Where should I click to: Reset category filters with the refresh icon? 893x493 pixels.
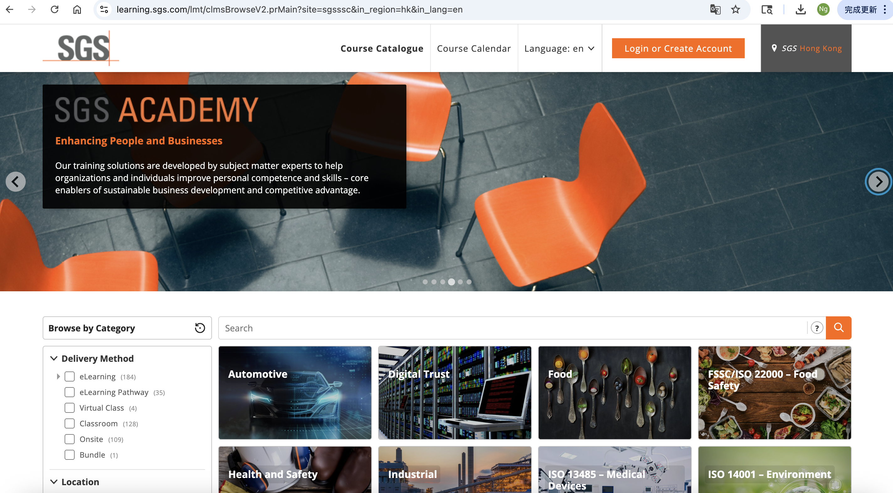coord(200,328)
